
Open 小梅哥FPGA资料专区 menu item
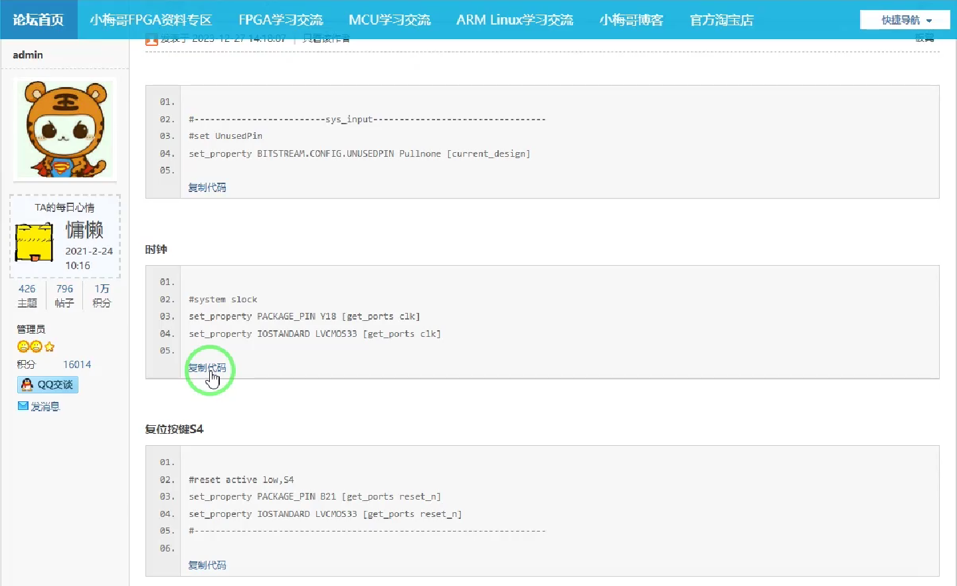point(151,20)
